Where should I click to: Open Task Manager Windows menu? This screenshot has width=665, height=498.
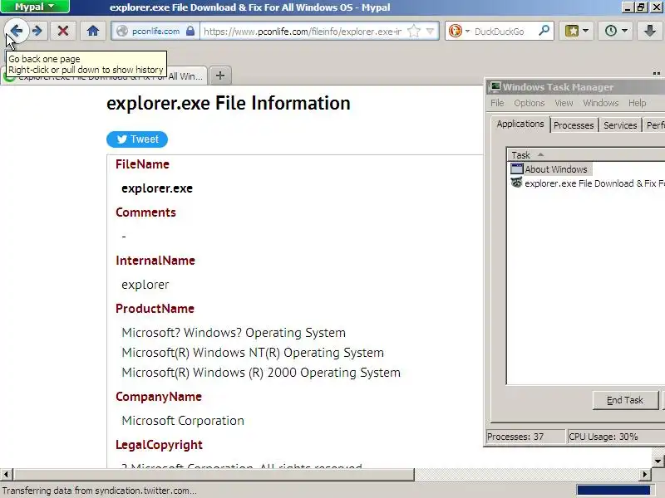[600, 103]
